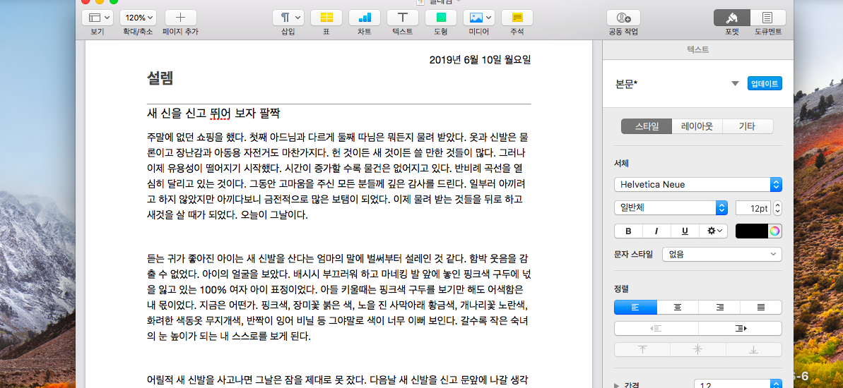Click paragraph starting 주말에 없던 쇼핑을
Viewport: 843px width, 388px height.
[338, 176]
